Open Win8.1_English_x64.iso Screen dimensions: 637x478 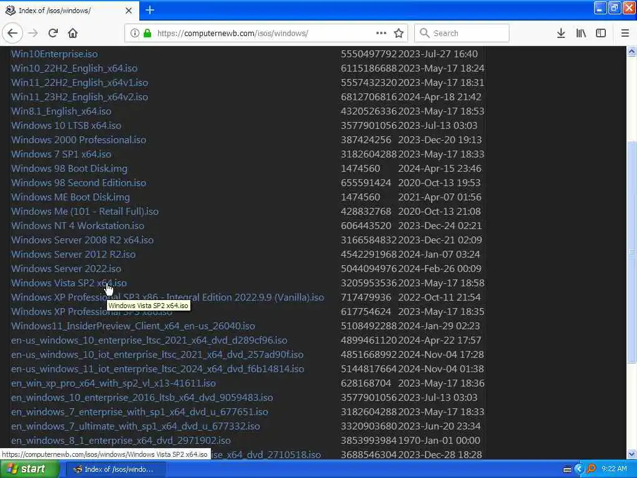[x=61, y=111]
